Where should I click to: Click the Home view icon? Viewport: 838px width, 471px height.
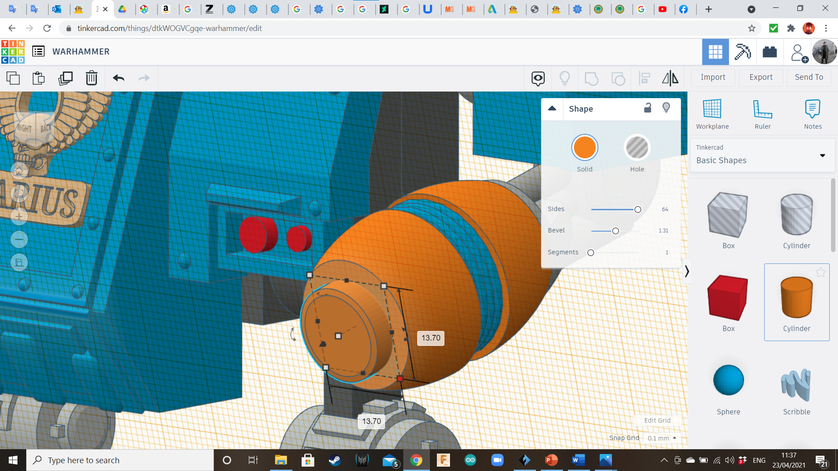point(19,171)
